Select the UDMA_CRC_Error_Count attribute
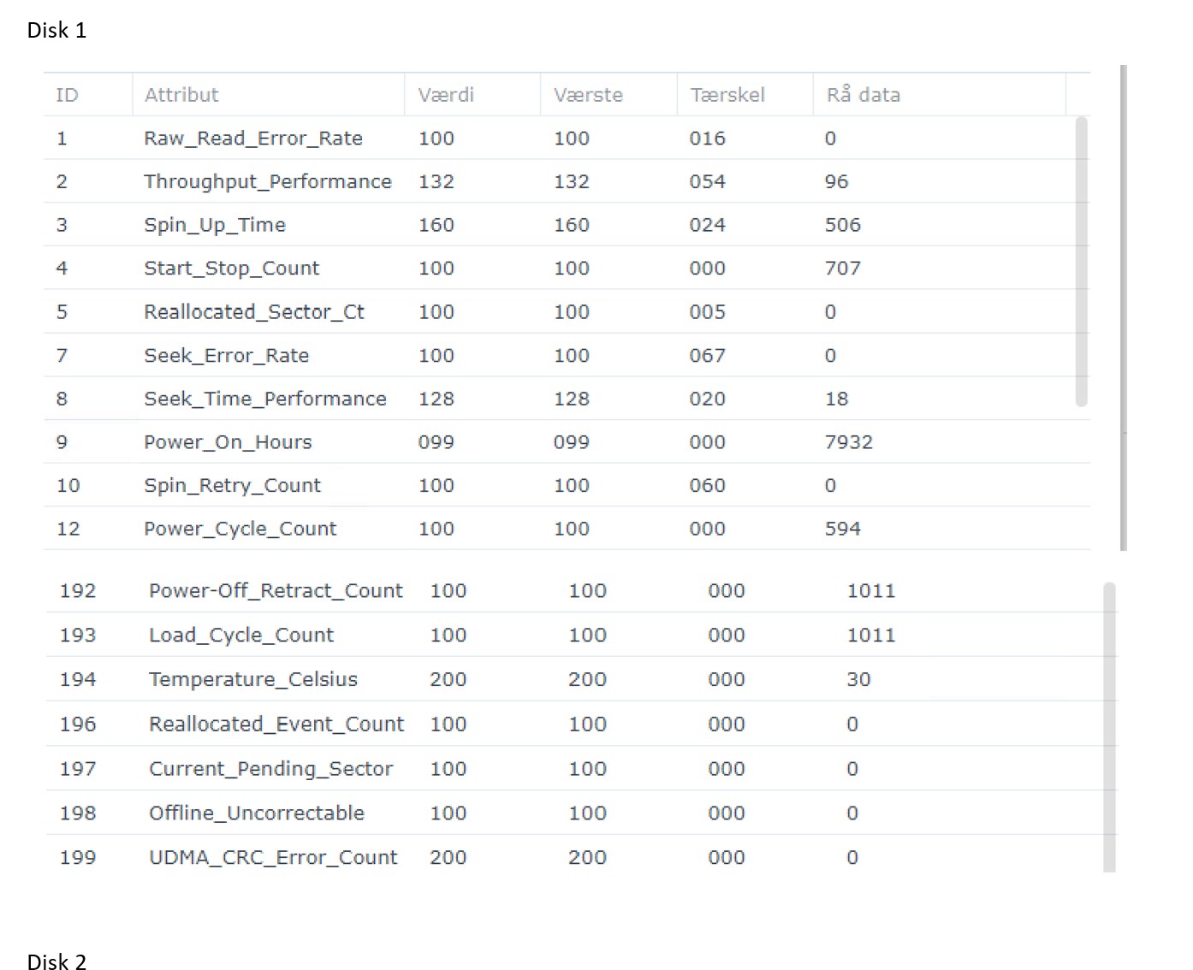This screenshot has width=1193, height=970. point(273,858)
